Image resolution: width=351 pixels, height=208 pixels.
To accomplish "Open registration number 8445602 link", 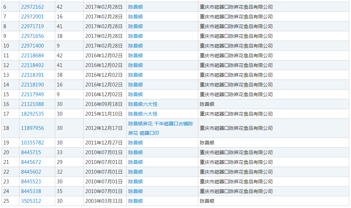I will click(31, 172).
